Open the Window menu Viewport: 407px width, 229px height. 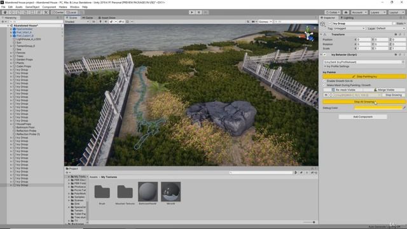(74, 7)
